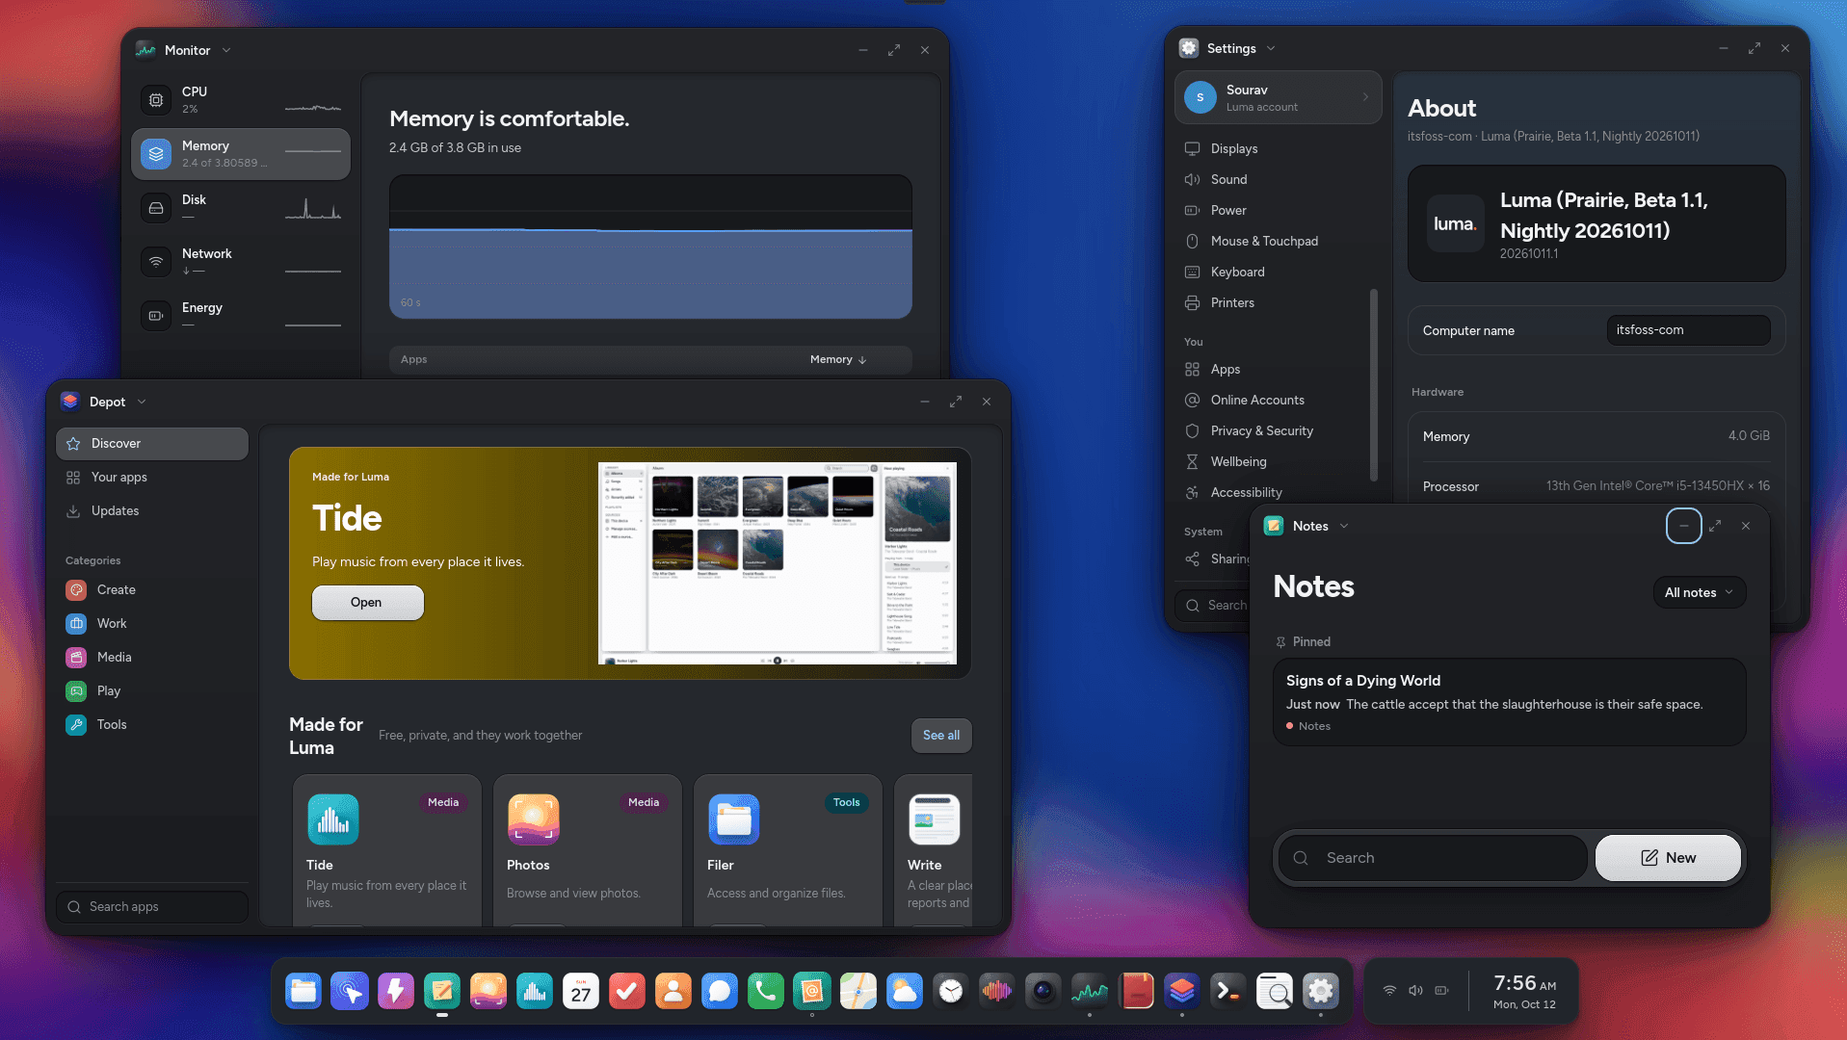
Task: Open the Maps icon in the dock
Action: pyautogui.click(x=858, y=991)
